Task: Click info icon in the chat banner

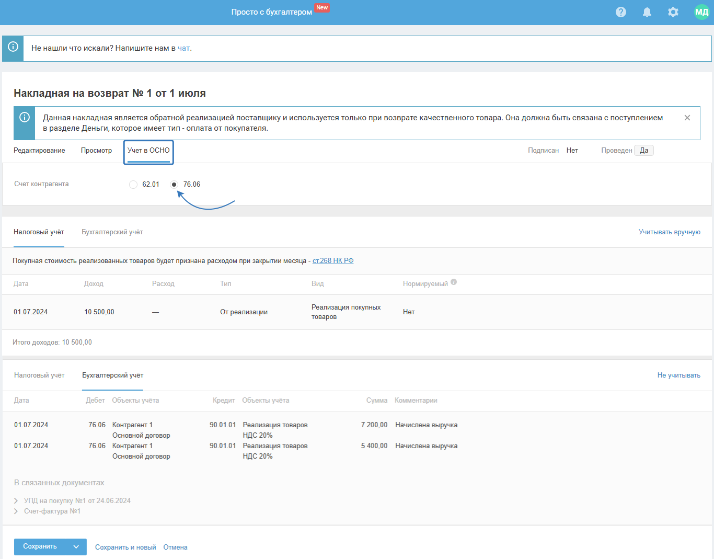Action: 13,47
